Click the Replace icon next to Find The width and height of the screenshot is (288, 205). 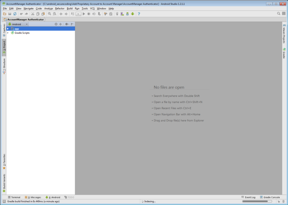(55, 14)
